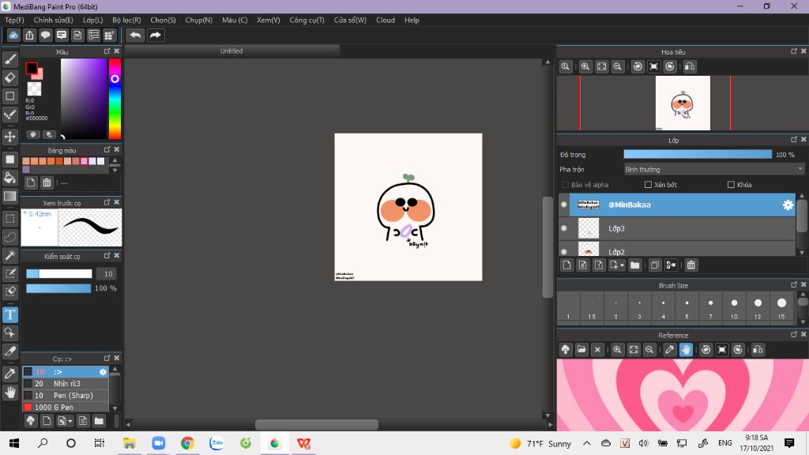Select the Lớp3 layer row
The width and height of the screenshot is (809, 455).
(x=677, y=228)
